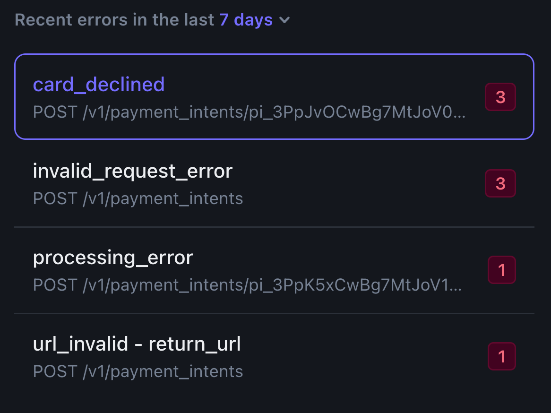Click the count badge on card_declined
The height and width of the screenshot is (413, 551).
click(500, 97)
